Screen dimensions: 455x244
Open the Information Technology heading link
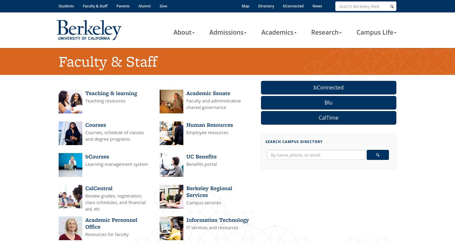point(217,220)
